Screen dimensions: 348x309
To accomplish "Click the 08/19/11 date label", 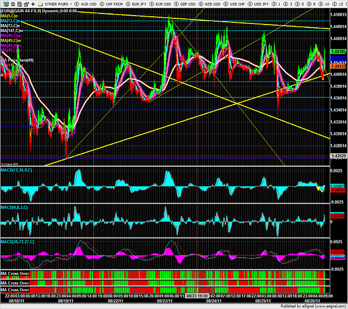I will (66, 301).
